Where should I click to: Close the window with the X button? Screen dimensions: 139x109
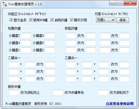click(130, 3)
